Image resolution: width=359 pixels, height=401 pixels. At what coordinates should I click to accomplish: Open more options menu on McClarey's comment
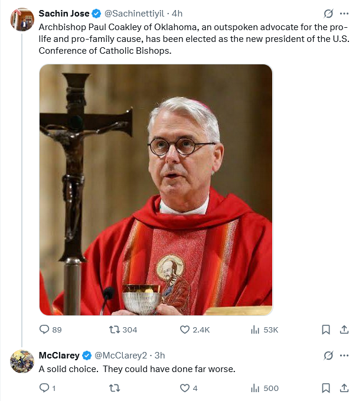click(344, 355)
